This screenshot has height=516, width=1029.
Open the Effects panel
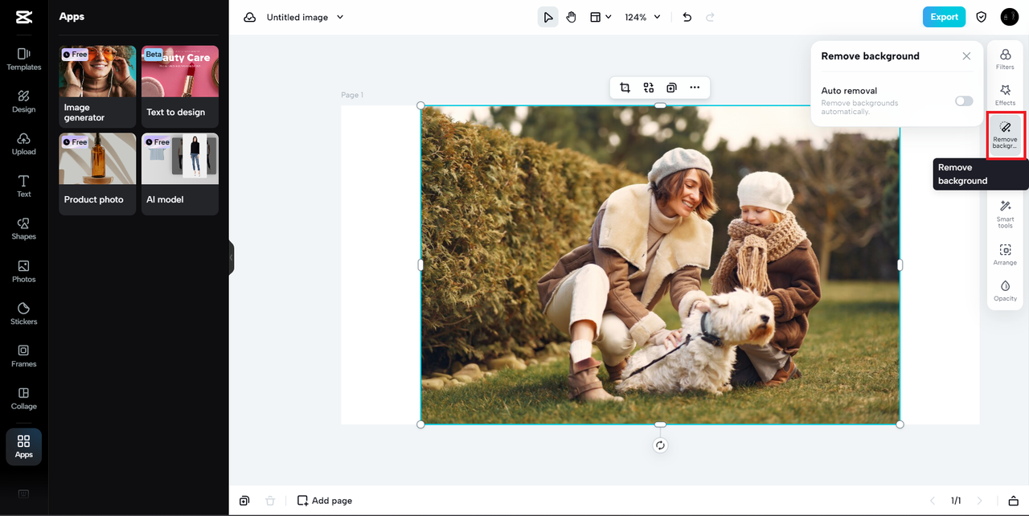1005,95
